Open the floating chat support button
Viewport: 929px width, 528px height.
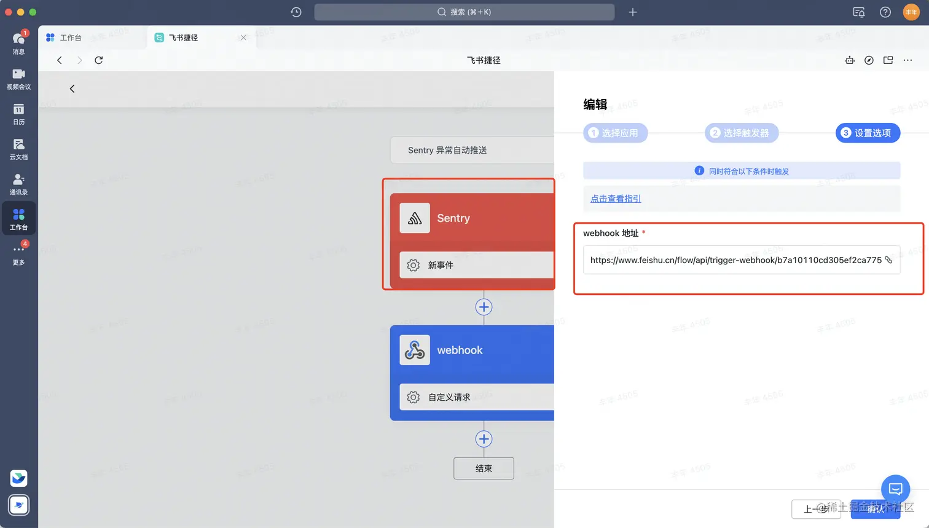(x=896, y=489)
